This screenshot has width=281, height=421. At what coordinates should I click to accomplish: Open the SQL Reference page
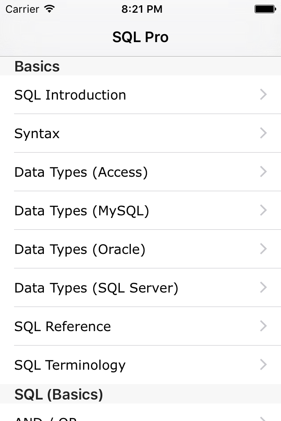tap(62, 326)
